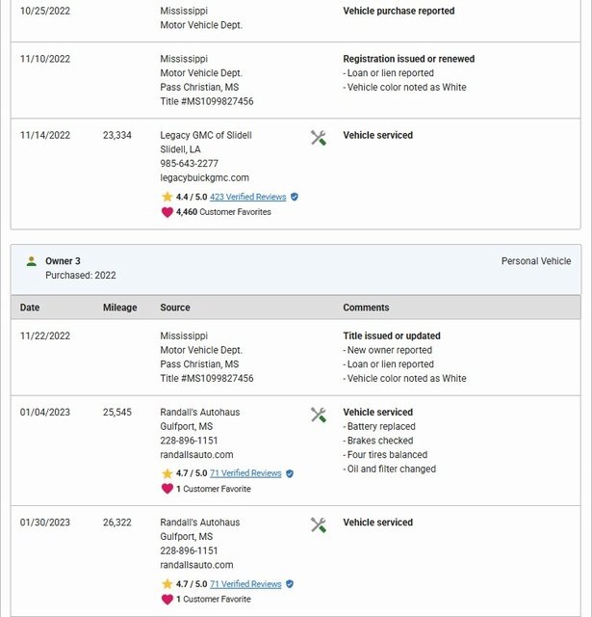Click the Owner 3 person icon
This screenshot has width=592, height=617.
click(32, 261)
